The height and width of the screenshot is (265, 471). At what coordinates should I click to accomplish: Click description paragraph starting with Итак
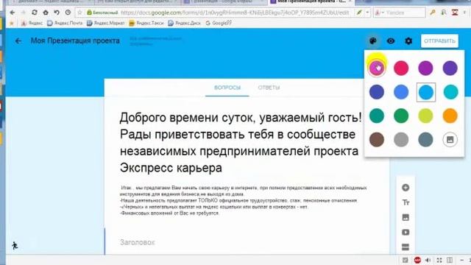244,200
